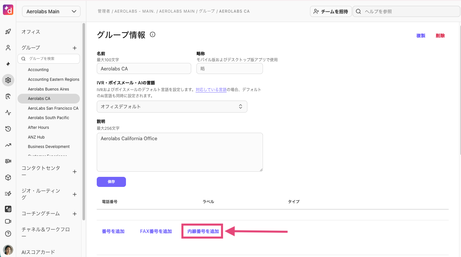Select the Accounting group
This screenshot has height=257, width=461.
click(38, 70)
